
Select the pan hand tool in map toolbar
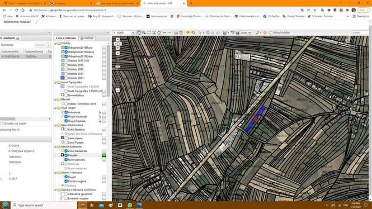click(x=139, y=33)
